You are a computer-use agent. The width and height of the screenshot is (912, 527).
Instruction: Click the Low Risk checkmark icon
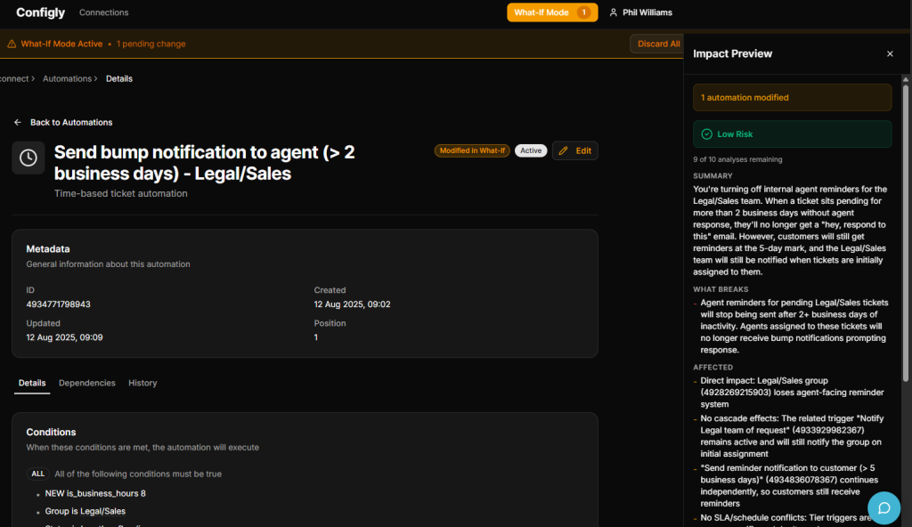tap(706, 134)
